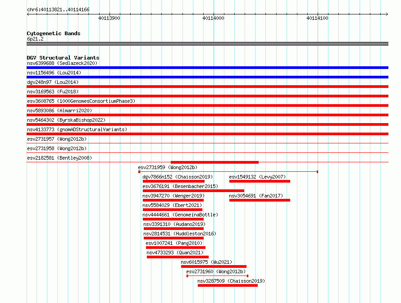Click the Cytogenetic Bands track title
The width and height of the screenshot is (401, 303).
point(54,33)
